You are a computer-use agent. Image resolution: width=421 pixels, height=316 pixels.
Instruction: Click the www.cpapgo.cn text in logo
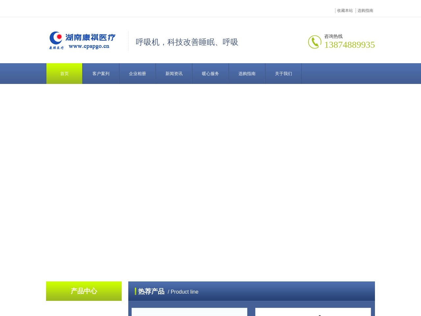click(x=89, y=46)
